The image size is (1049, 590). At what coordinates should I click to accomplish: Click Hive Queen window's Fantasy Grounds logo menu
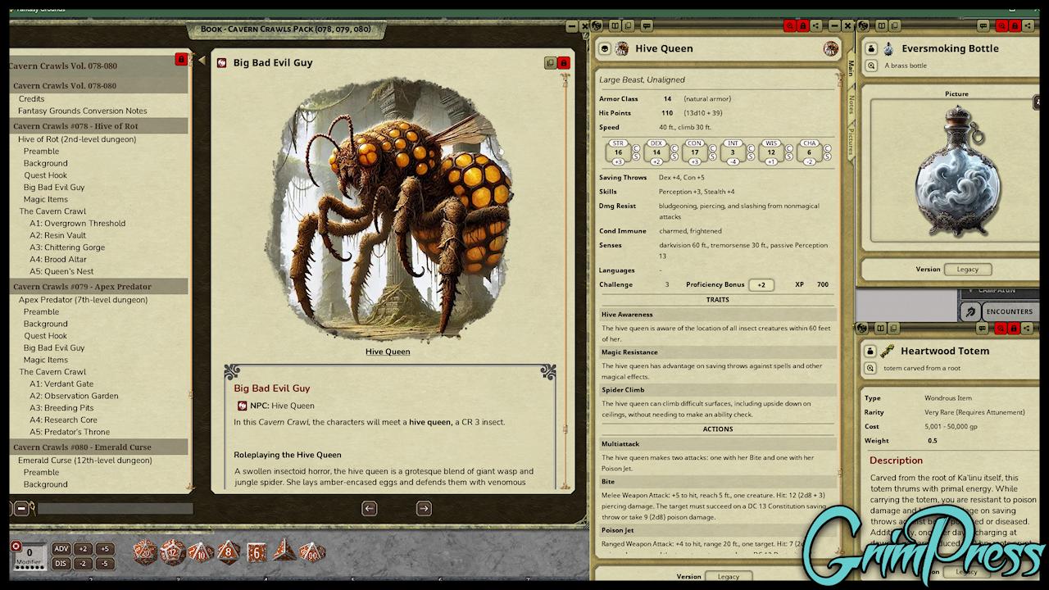(x=597, y=25)
